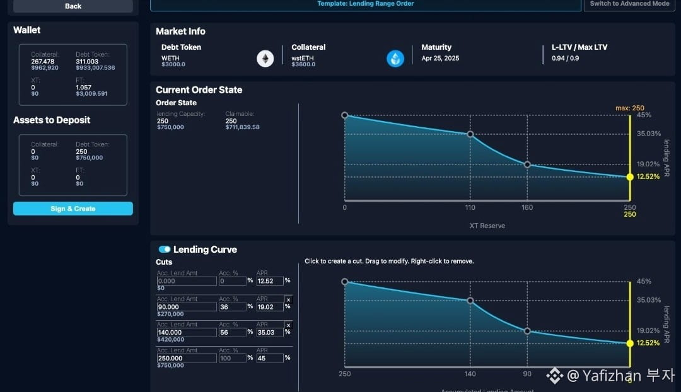Click the wstETH price '$3600.0'
681x392 pixels.
pos(303,64)
